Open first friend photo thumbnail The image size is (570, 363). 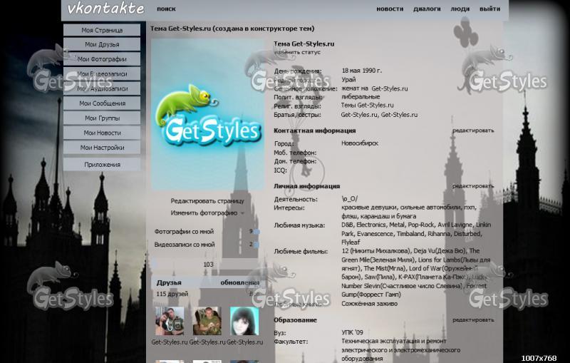[x=170, y=321]
